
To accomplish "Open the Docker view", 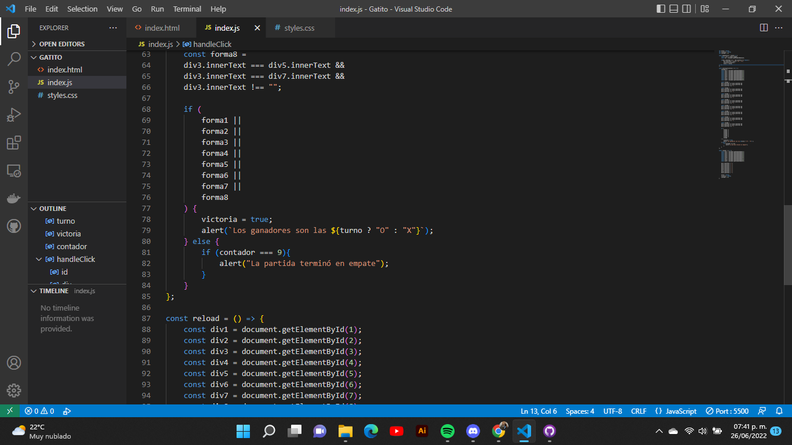I will click(x=14, y=198).
